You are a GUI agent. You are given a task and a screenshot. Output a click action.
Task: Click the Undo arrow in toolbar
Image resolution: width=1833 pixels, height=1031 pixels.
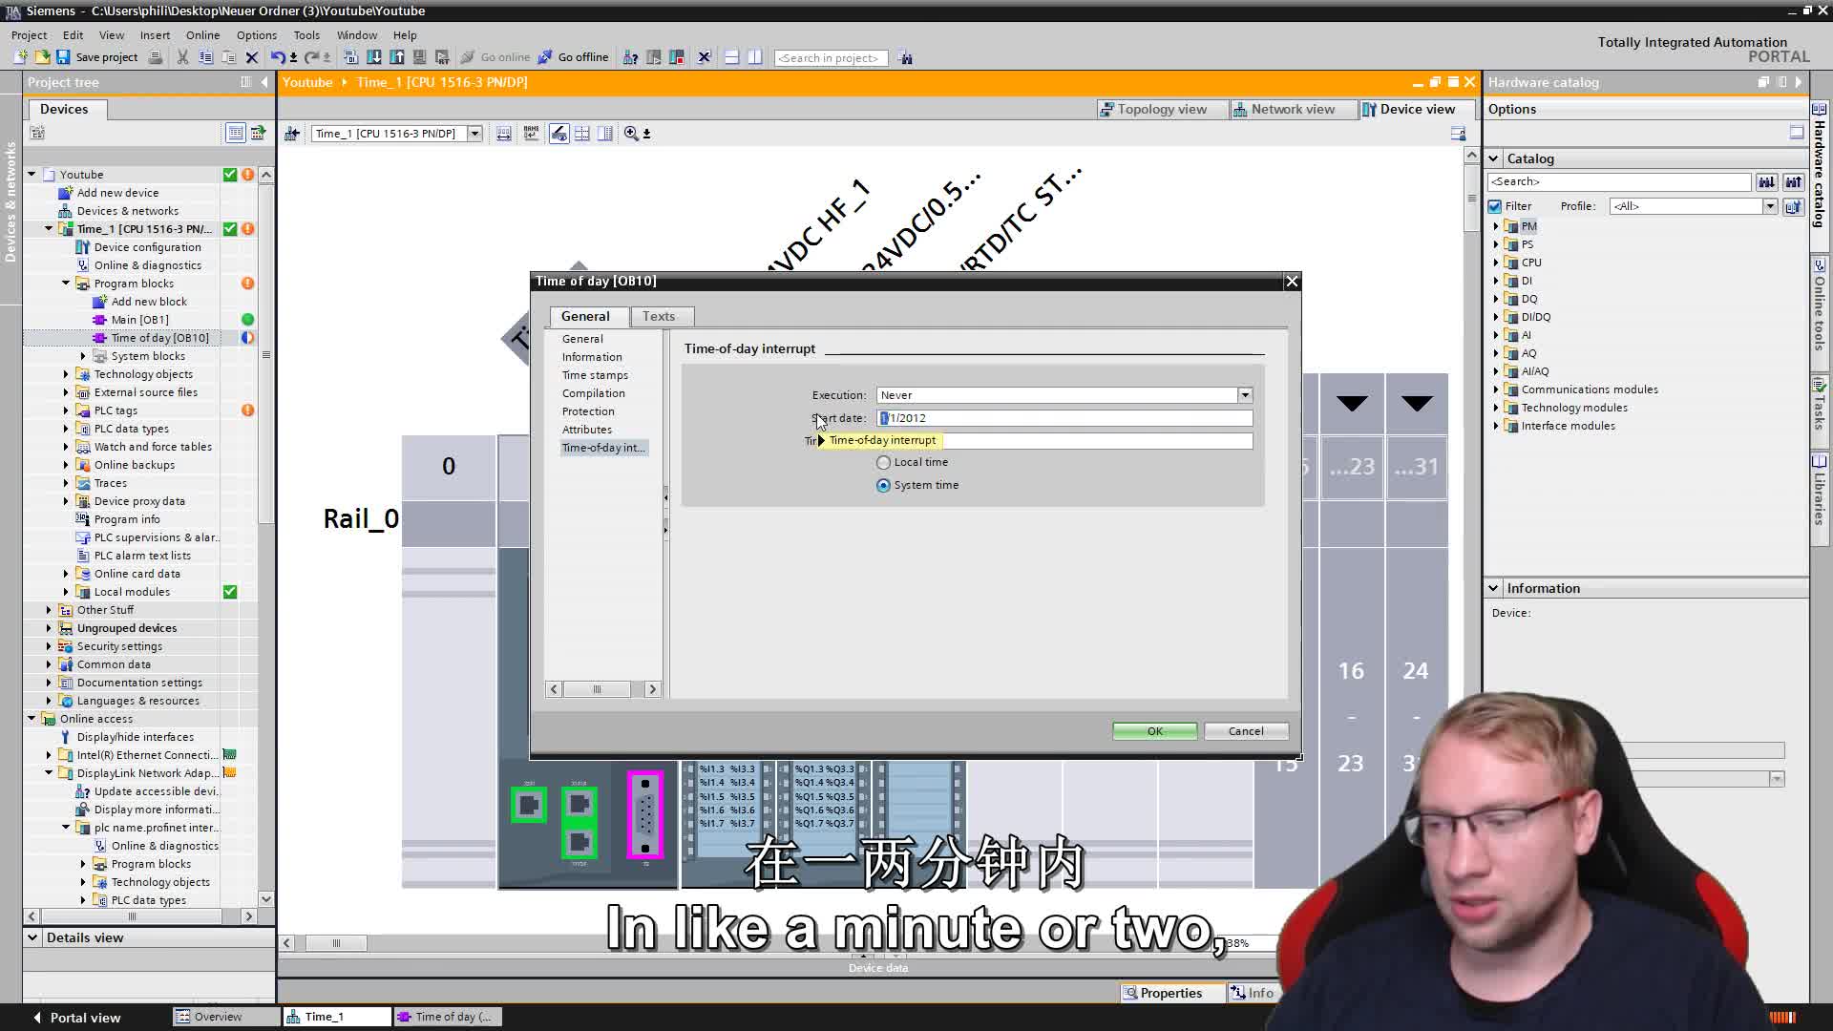pos(277,57)
